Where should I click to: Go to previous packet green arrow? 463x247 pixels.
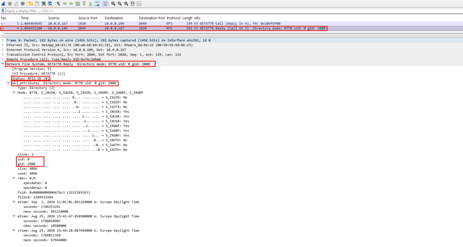[65, 4]
